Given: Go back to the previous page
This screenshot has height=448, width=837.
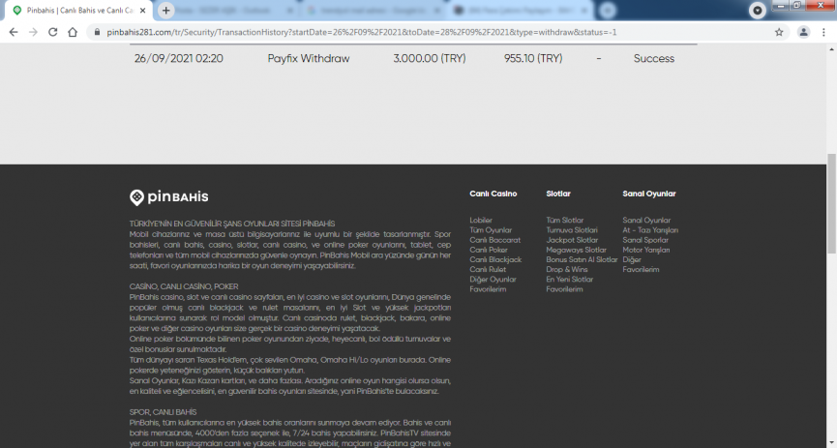Looking at the screenshot, I should click(14, 32).
